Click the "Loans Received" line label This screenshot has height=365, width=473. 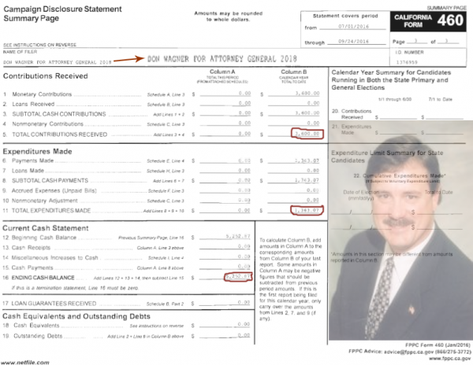pyautogui.click(x=33, y=104)
